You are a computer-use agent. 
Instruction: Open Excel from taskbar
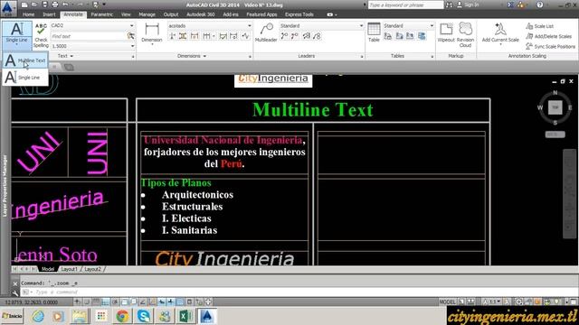185,316
